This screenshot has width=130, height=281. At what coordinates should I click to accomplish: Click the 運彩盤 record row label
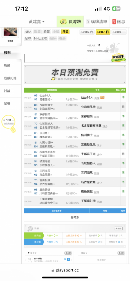point(34,242)
